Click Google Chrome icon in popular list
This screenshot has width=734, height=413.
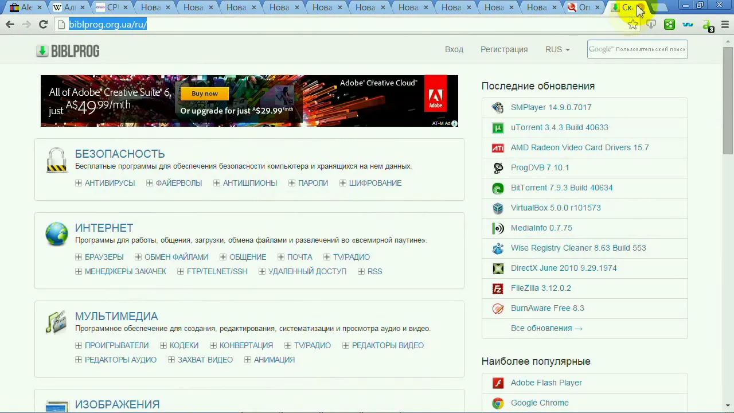pyautogui.click(x=498, y=403)
